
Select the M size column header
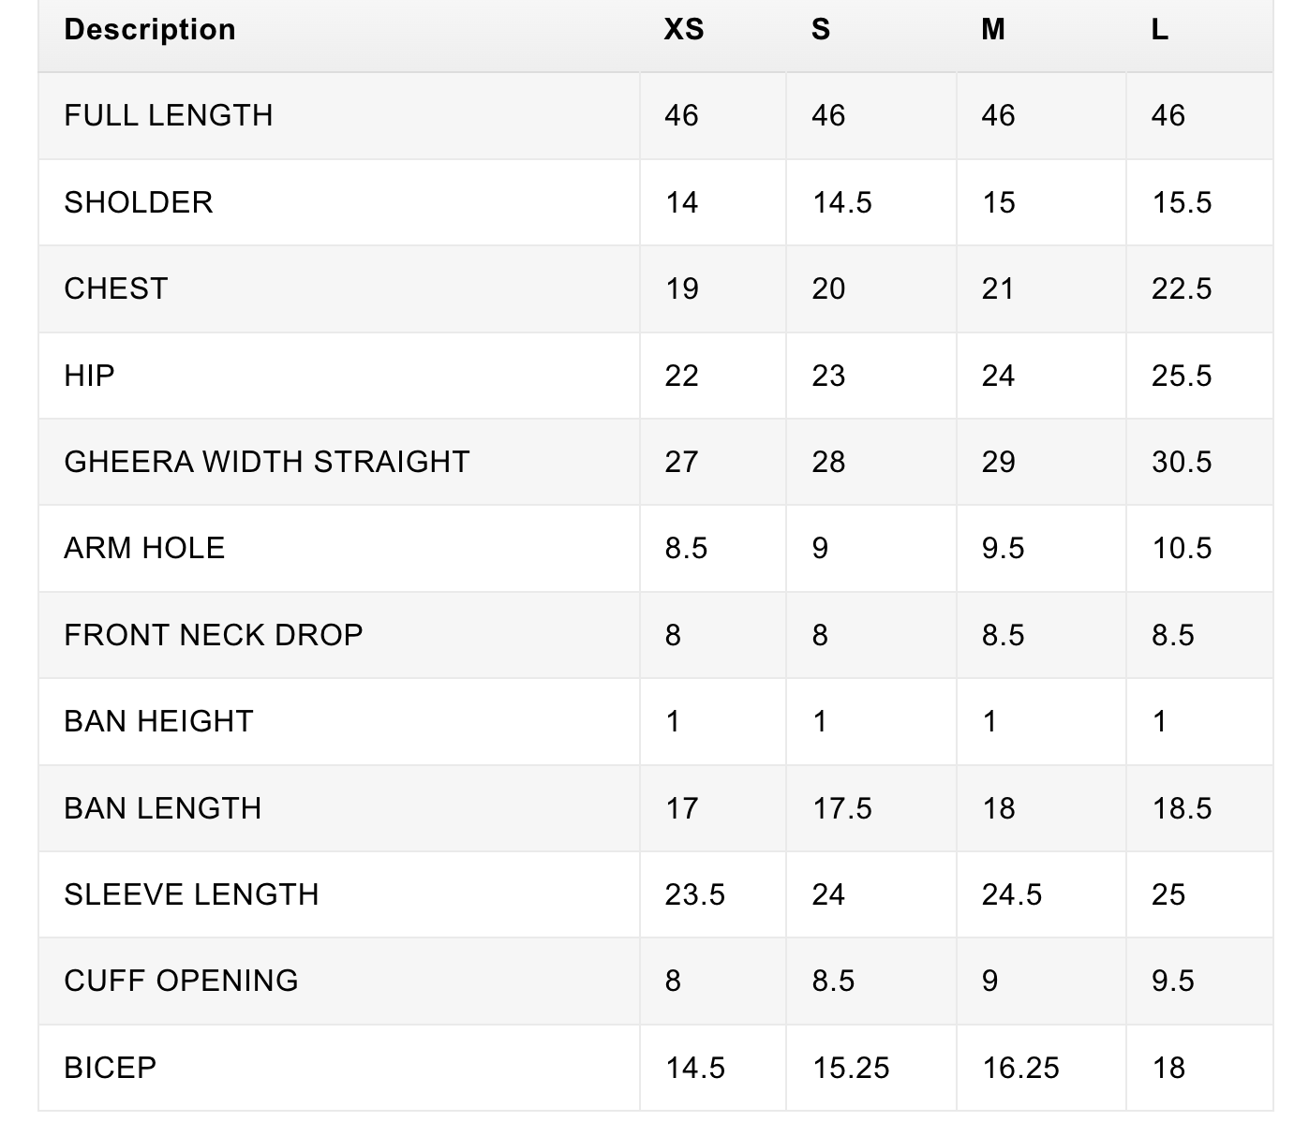993,30
